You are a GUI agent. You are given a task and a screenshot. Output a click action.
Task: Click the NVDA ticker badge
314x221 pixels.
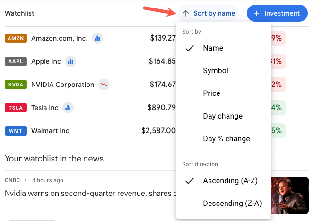16,85
